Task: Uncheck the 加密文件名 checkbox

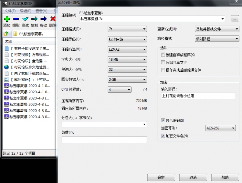Action: pos(163,136)
